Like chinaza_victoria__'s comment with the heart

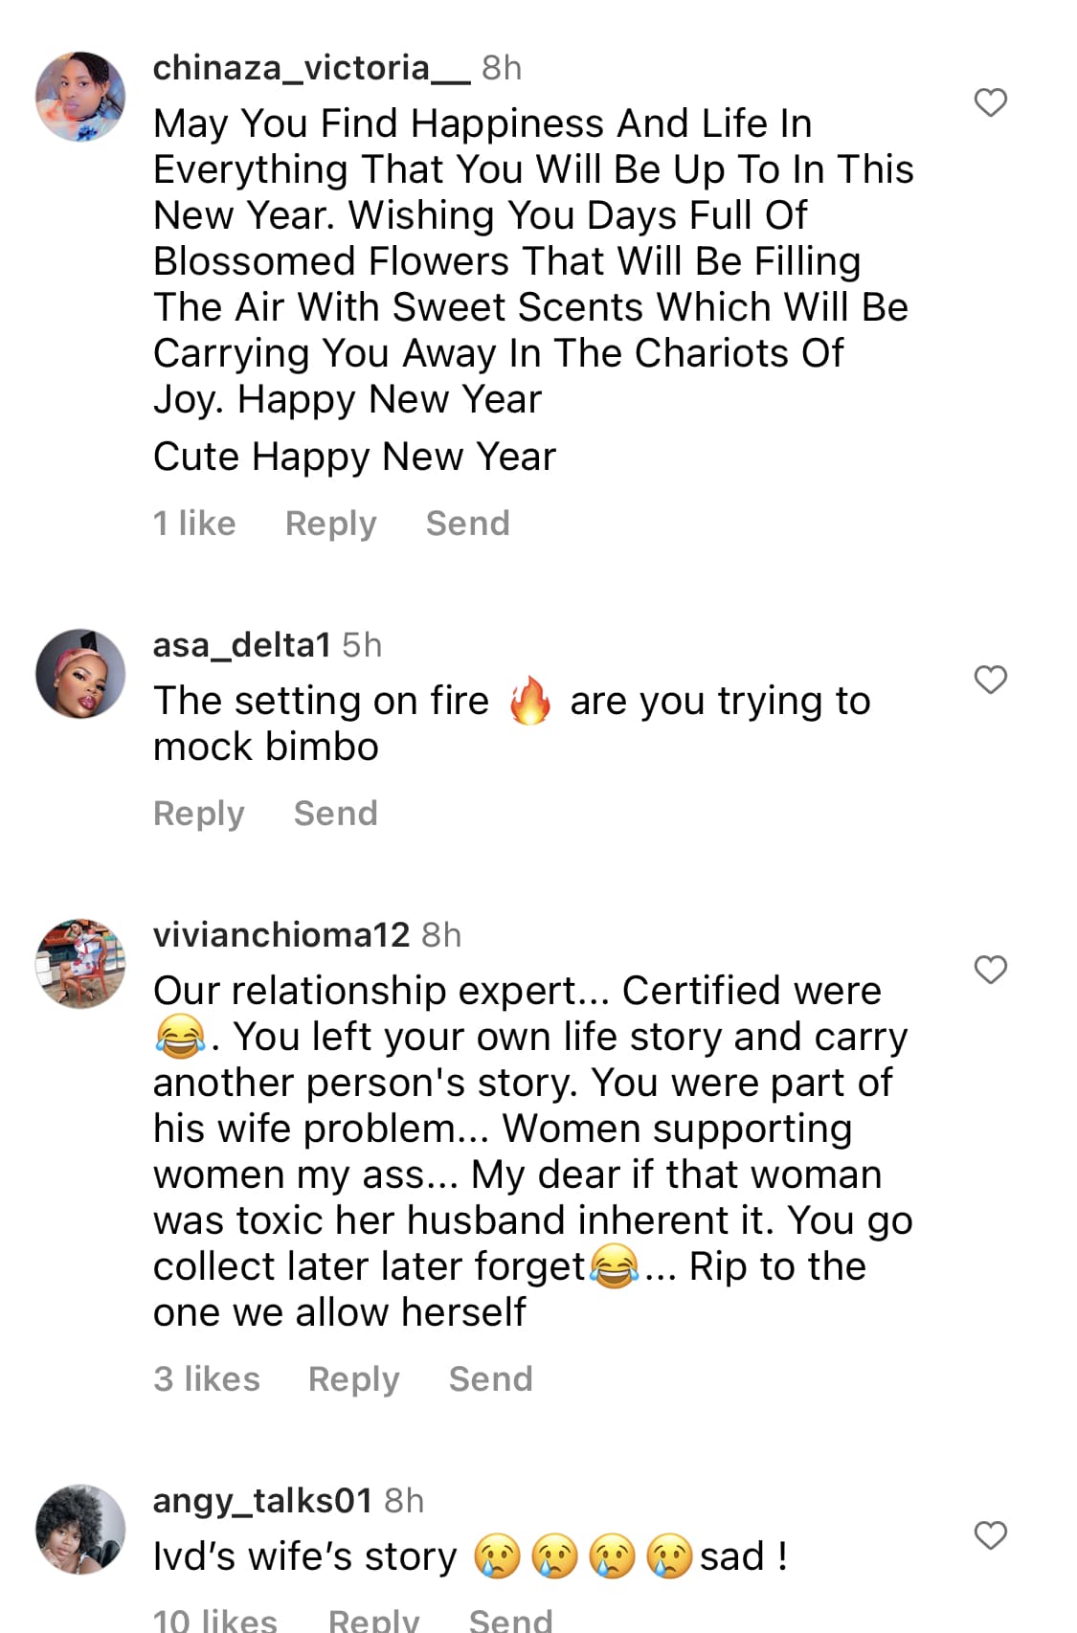[990, 102]
